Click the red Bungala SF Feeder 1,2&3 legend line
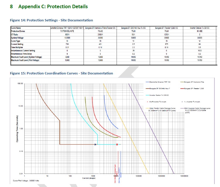Image resolution: width=220 pixels, height=187 pixels. pyautogui.click(x=182, y=88)
